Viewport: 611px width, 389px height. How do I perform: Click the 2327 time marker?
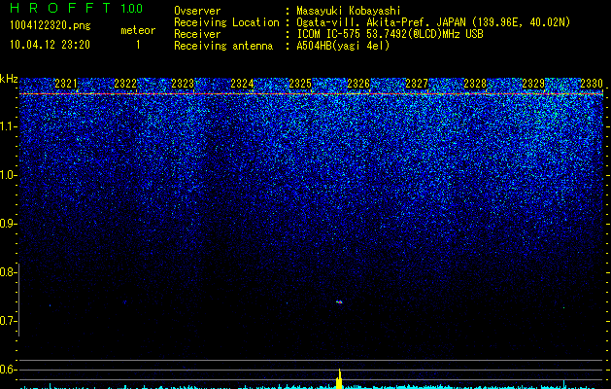(417, 83)
